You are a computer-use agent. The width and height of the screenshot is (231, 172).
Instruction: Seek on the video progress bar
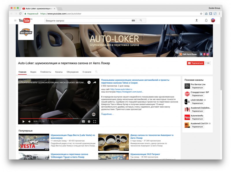point(59,118)
